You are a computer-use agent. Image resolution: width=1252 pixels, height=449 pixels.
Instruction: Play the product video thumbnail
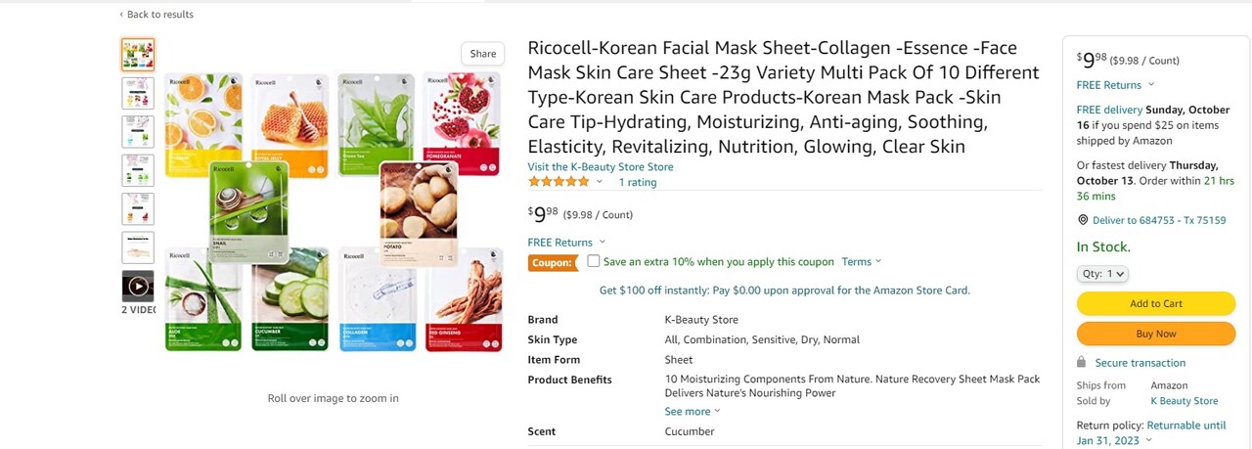point(138,286)
